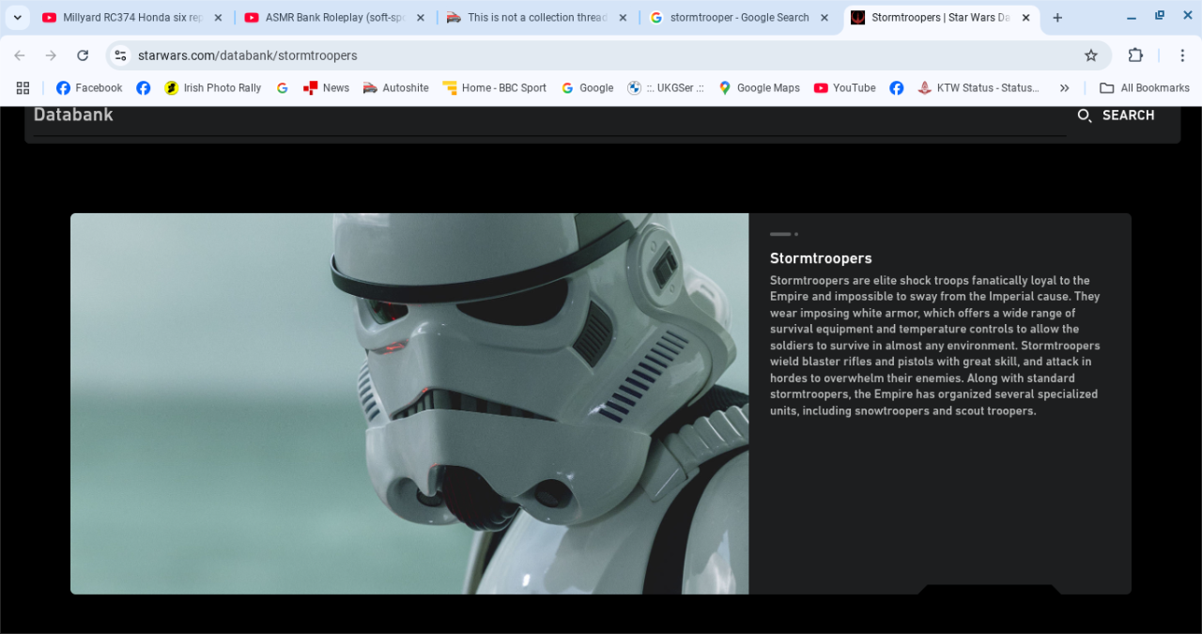Open the Chrome three-dot menu
Screen dimensions: 1202x634
tap(1181, 55)
